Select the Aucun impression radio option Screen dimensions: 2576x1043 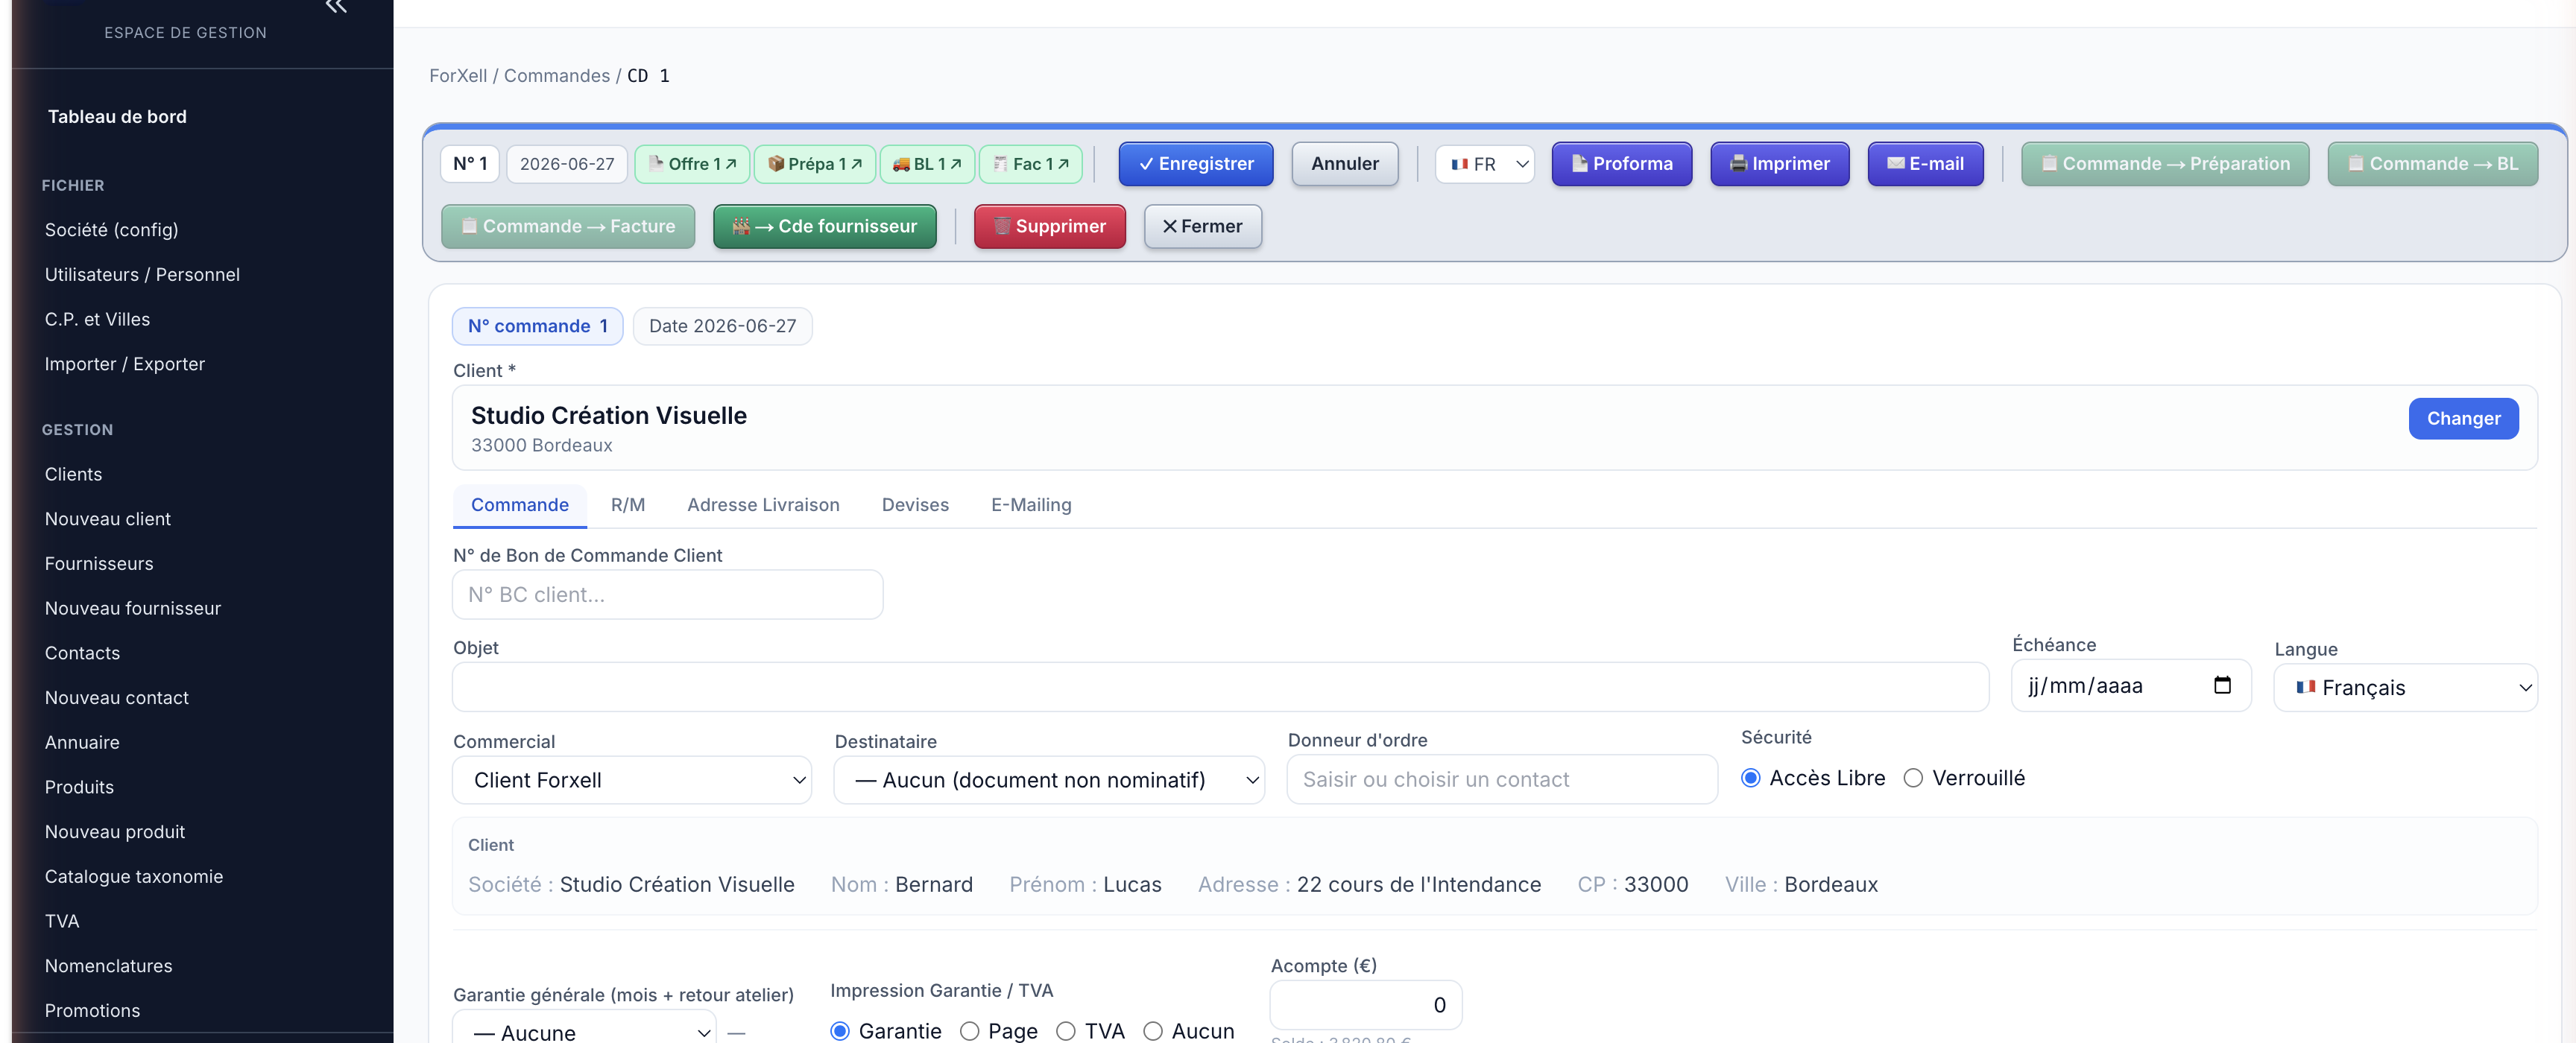click(1153, 1031)
